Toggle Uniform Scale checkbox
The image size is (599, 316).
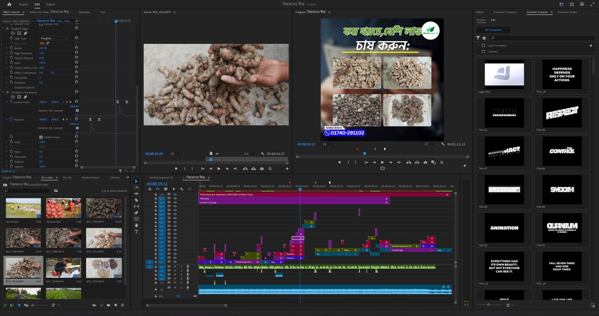point(41,137)
